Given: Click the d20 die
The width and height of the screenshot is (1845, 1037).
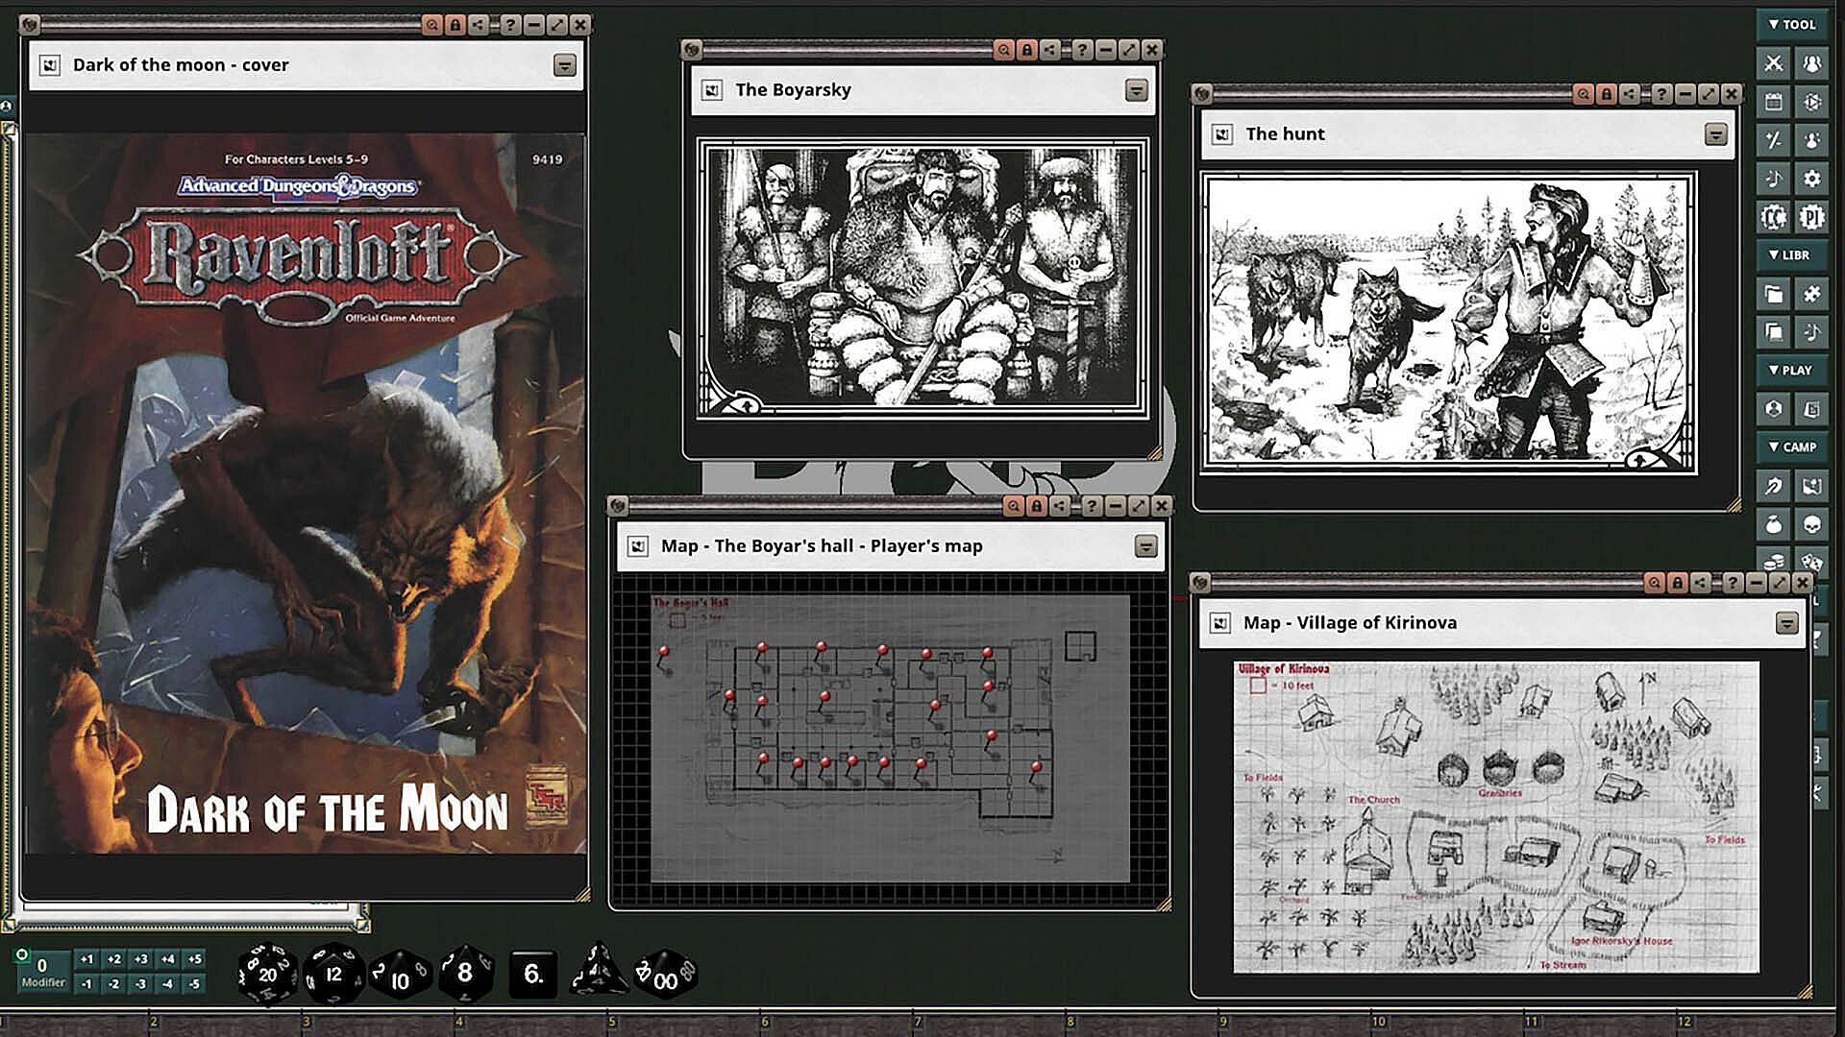Looking at the screenshot, I should (x=266, y=974).
